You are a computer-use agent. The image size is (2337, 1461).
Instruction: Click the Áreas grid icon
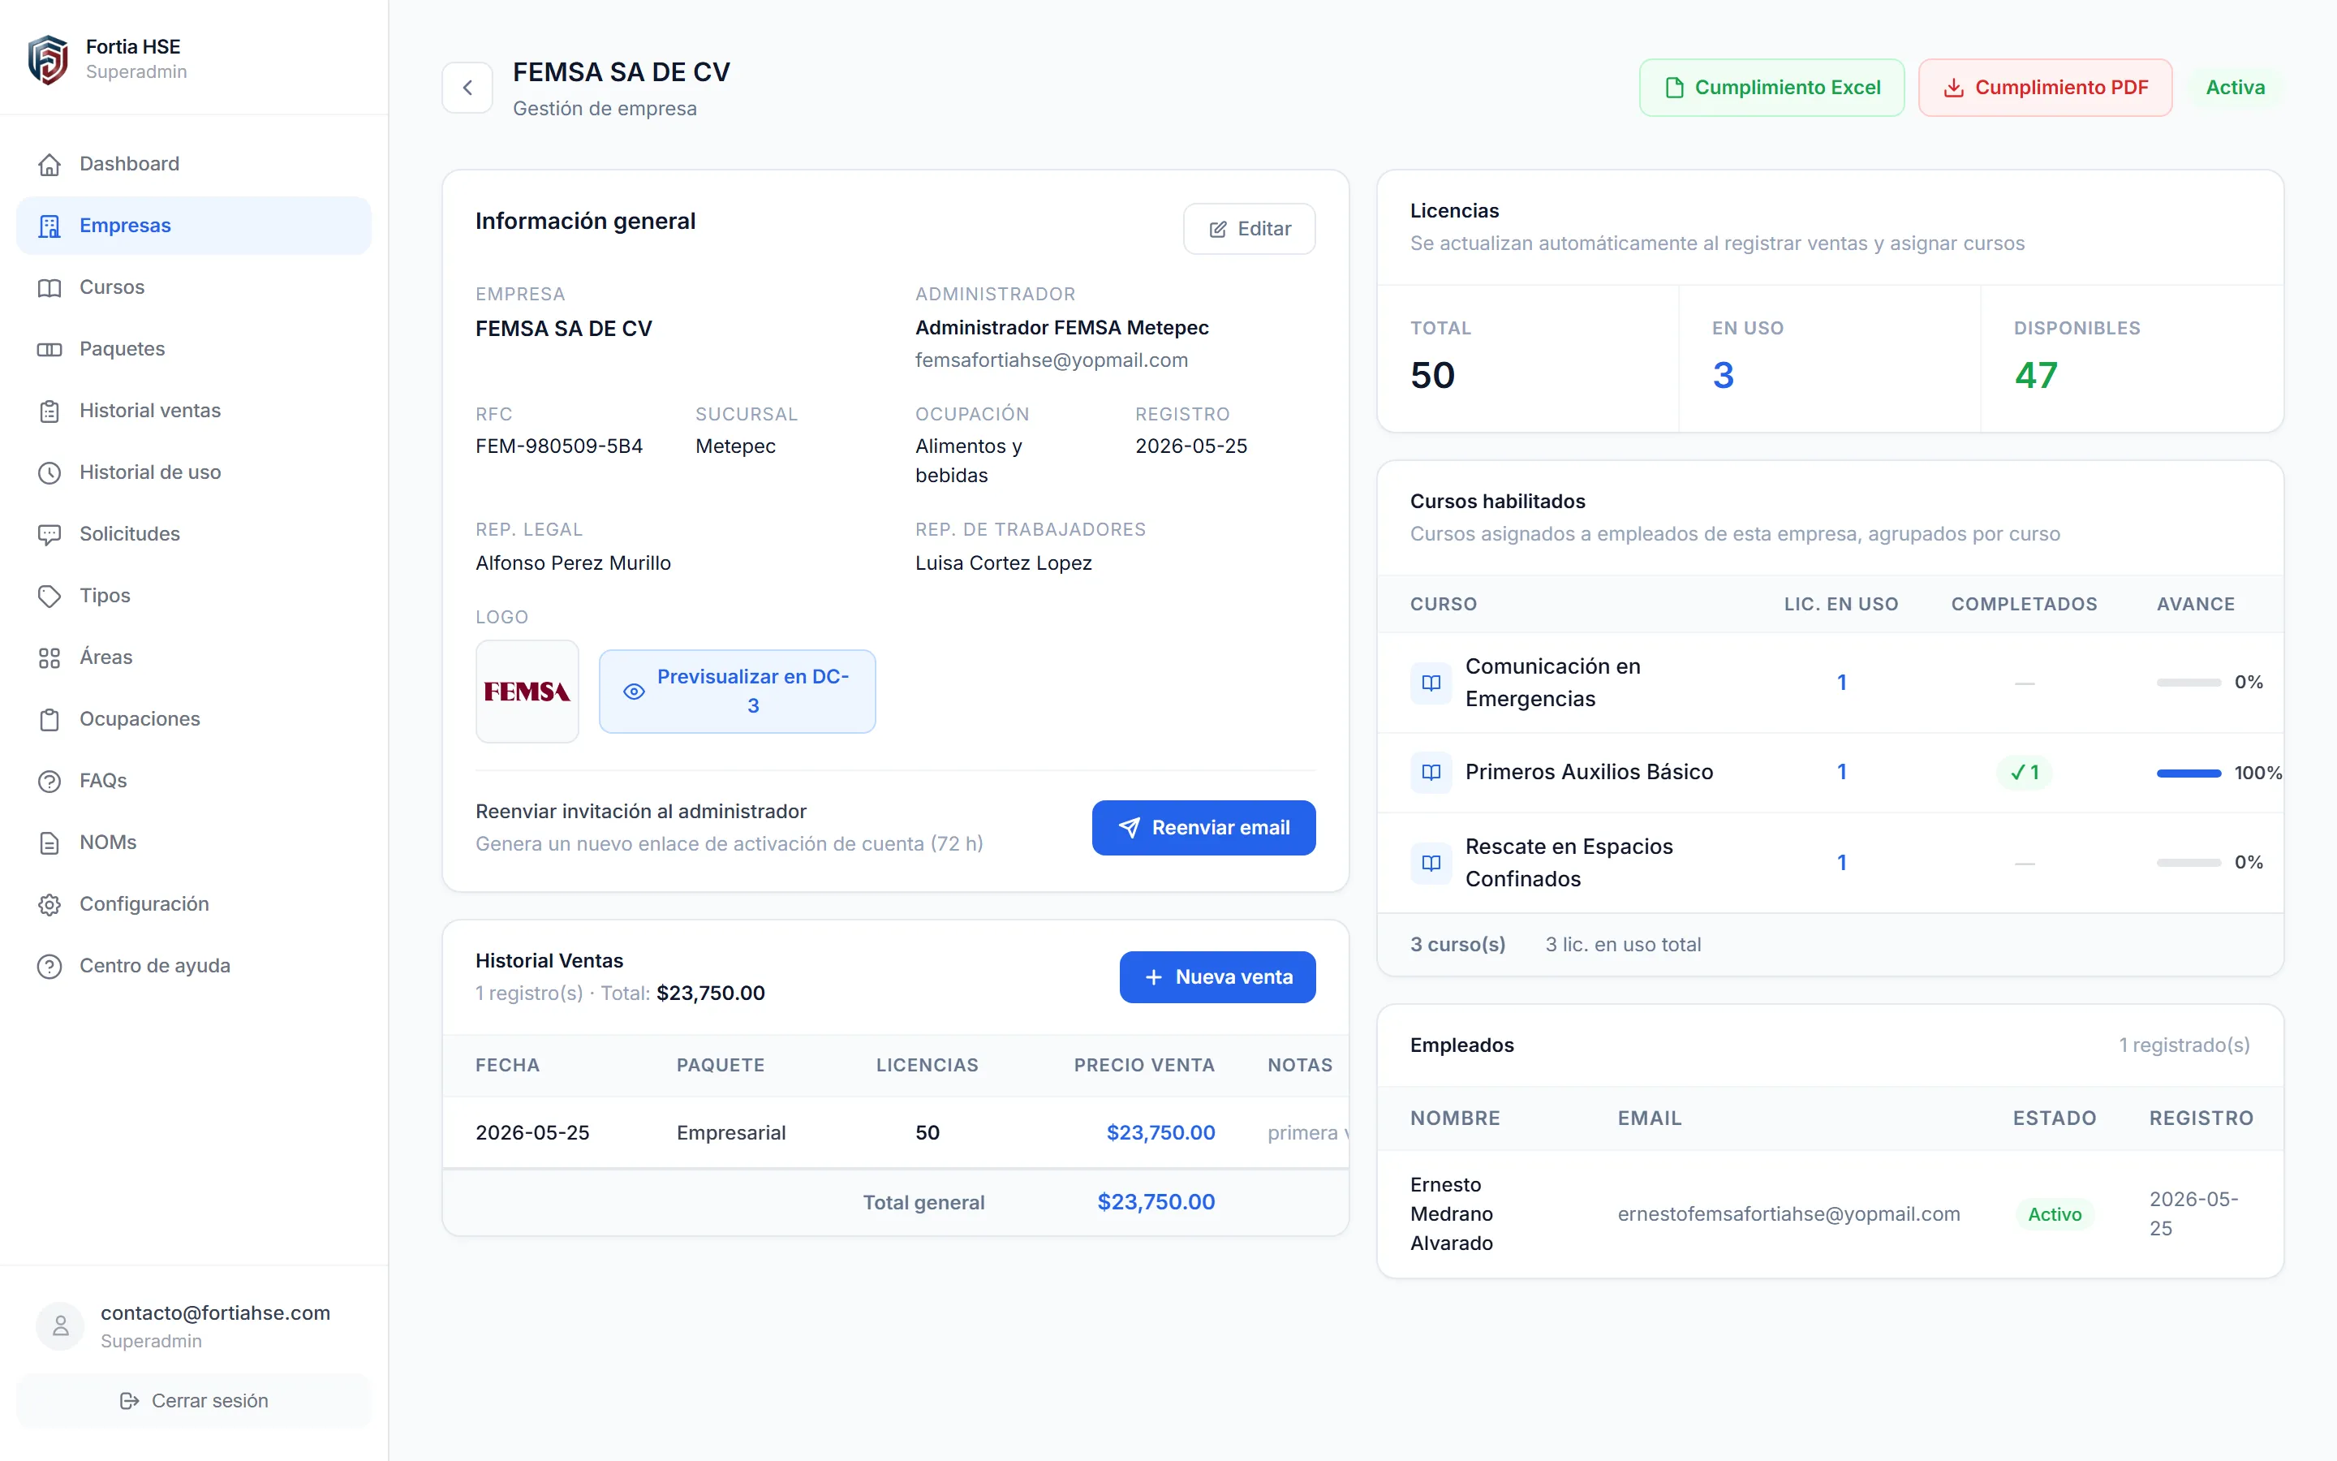point(49,658)
